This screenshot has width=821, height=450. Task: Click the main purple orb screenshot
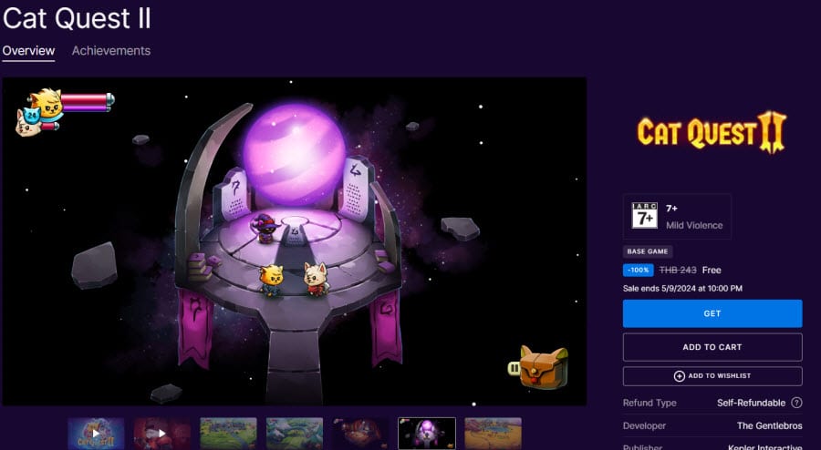[295, 241]
